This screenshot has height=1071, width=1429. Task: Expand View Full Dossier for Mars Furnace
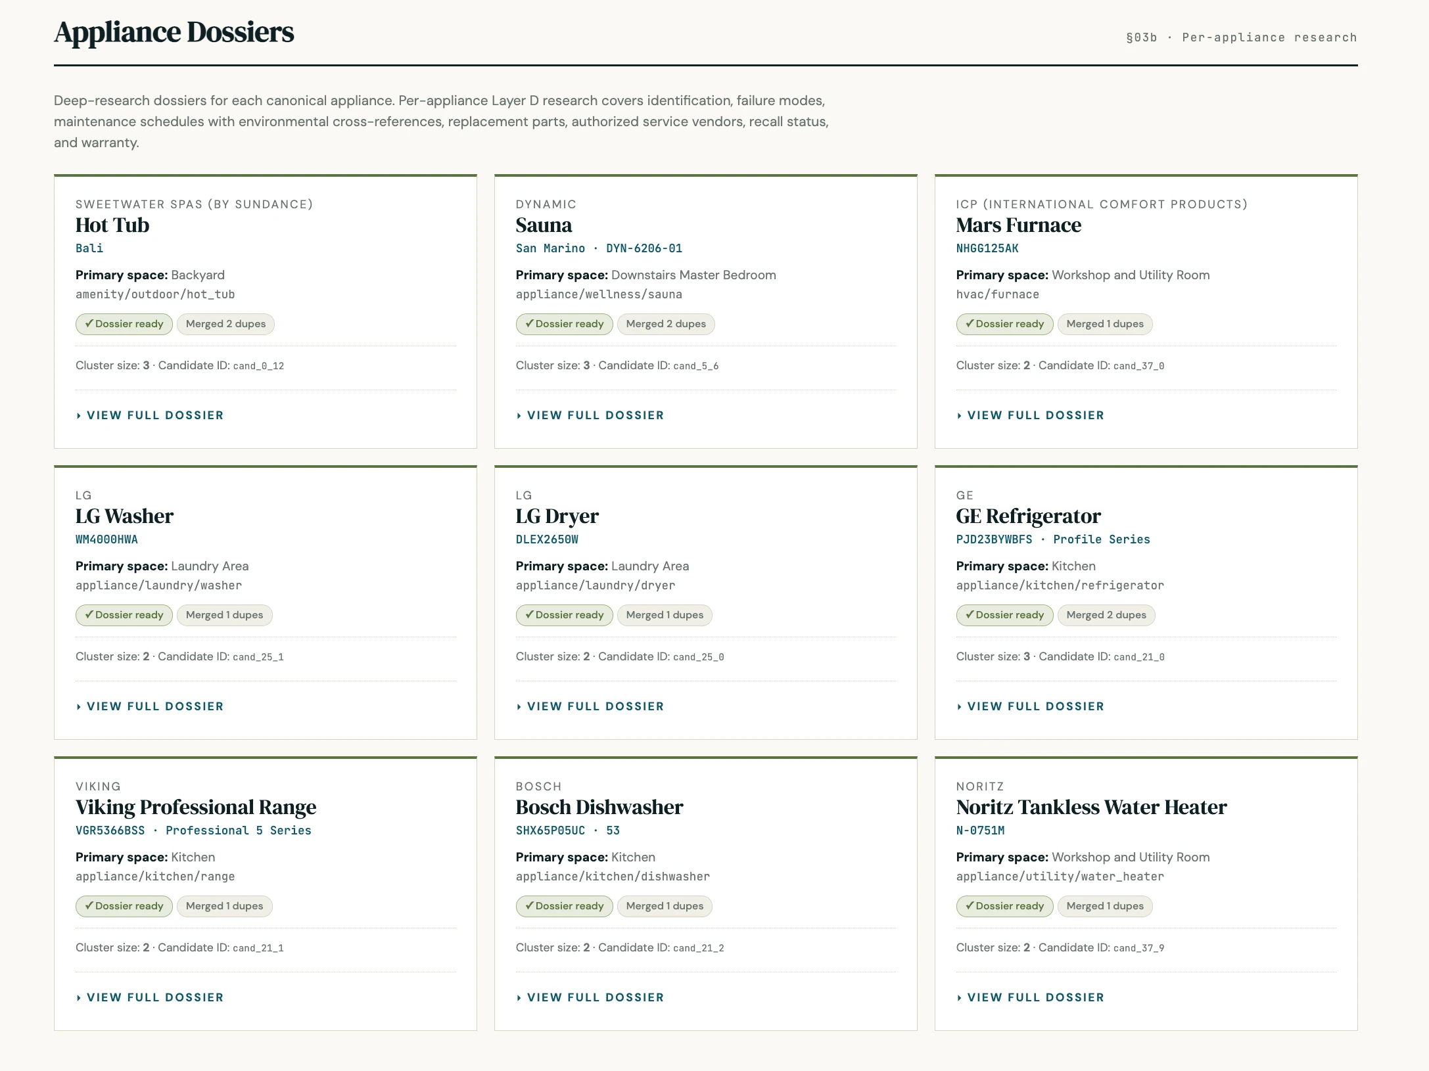(x=1031, y=415)
